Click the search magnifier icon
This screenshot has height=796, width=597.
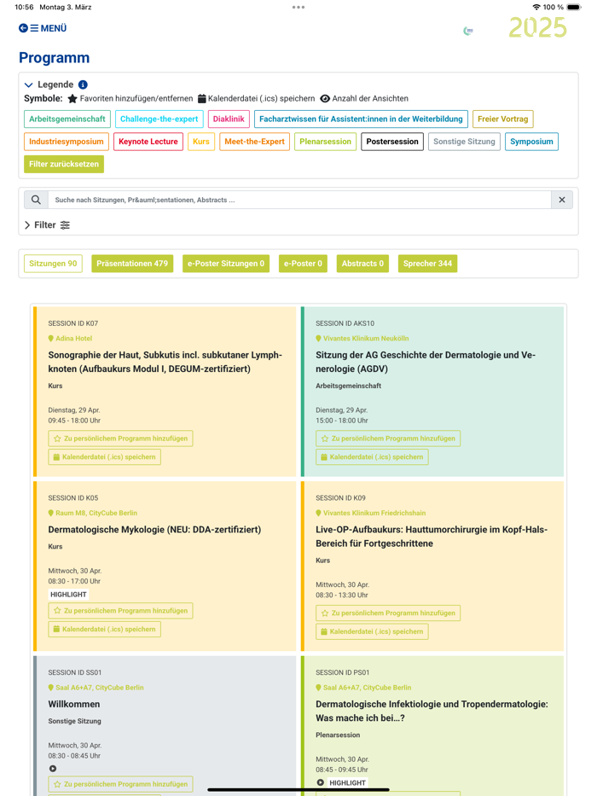point(36,200)
